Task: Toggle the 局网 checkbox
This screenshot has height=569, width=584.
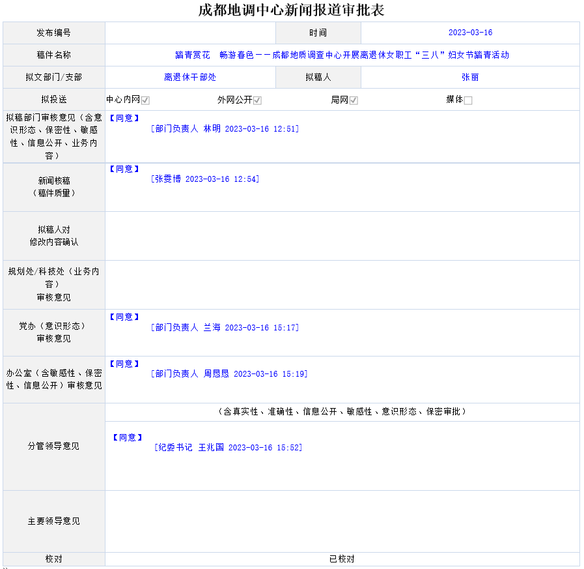Action: pos(354,100)
